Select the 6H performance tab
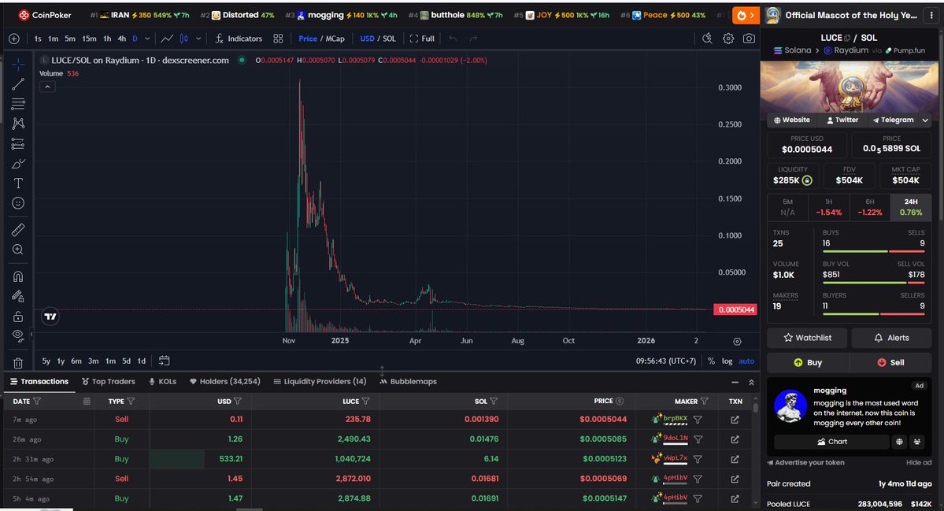 click(870, 207)
